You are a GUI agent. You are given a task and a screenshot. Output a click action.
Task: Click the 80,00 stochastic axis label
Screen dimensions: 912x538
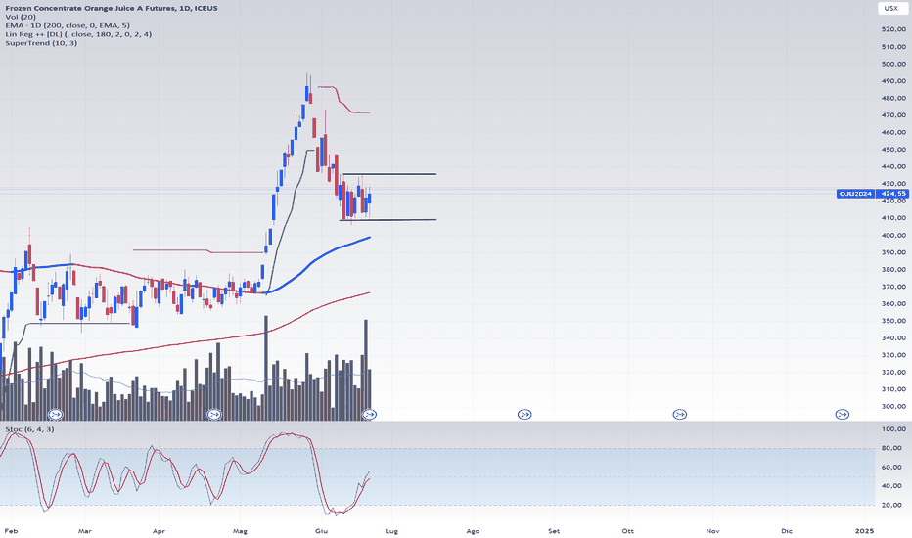[x=891, y=448]
